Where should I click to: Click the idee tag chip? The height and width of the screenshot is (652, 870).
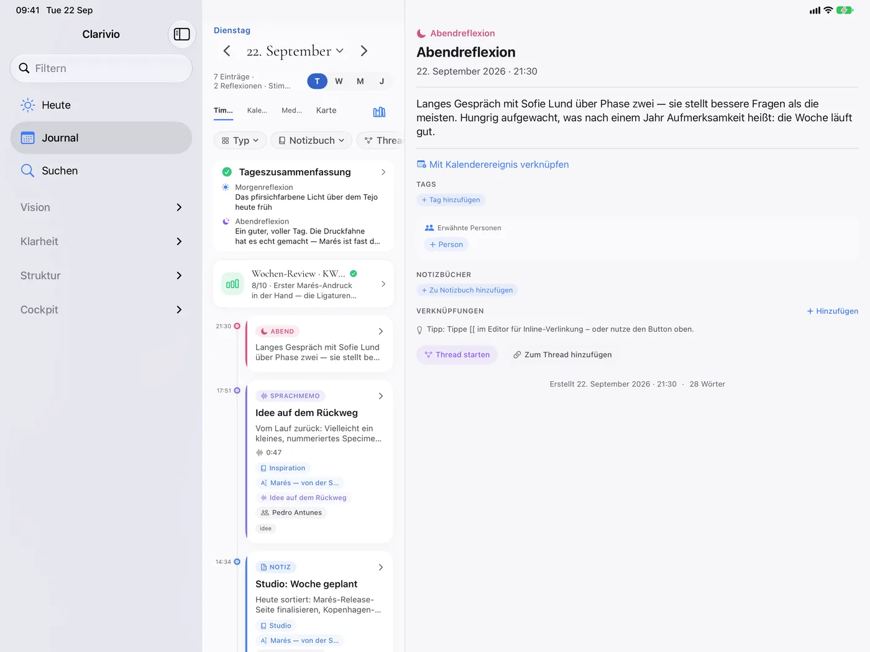click(266, 528)
